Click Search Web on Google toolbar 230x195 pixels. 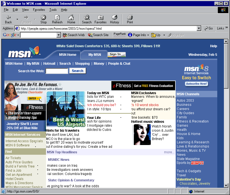click(74, 35)
